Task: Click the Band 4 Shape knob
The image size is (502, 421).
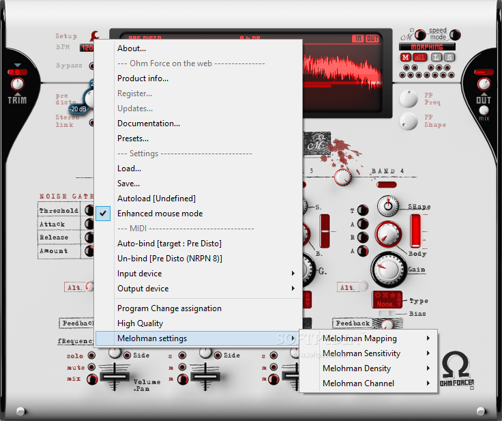Action: pyautogui.click(x=387, y=205)
